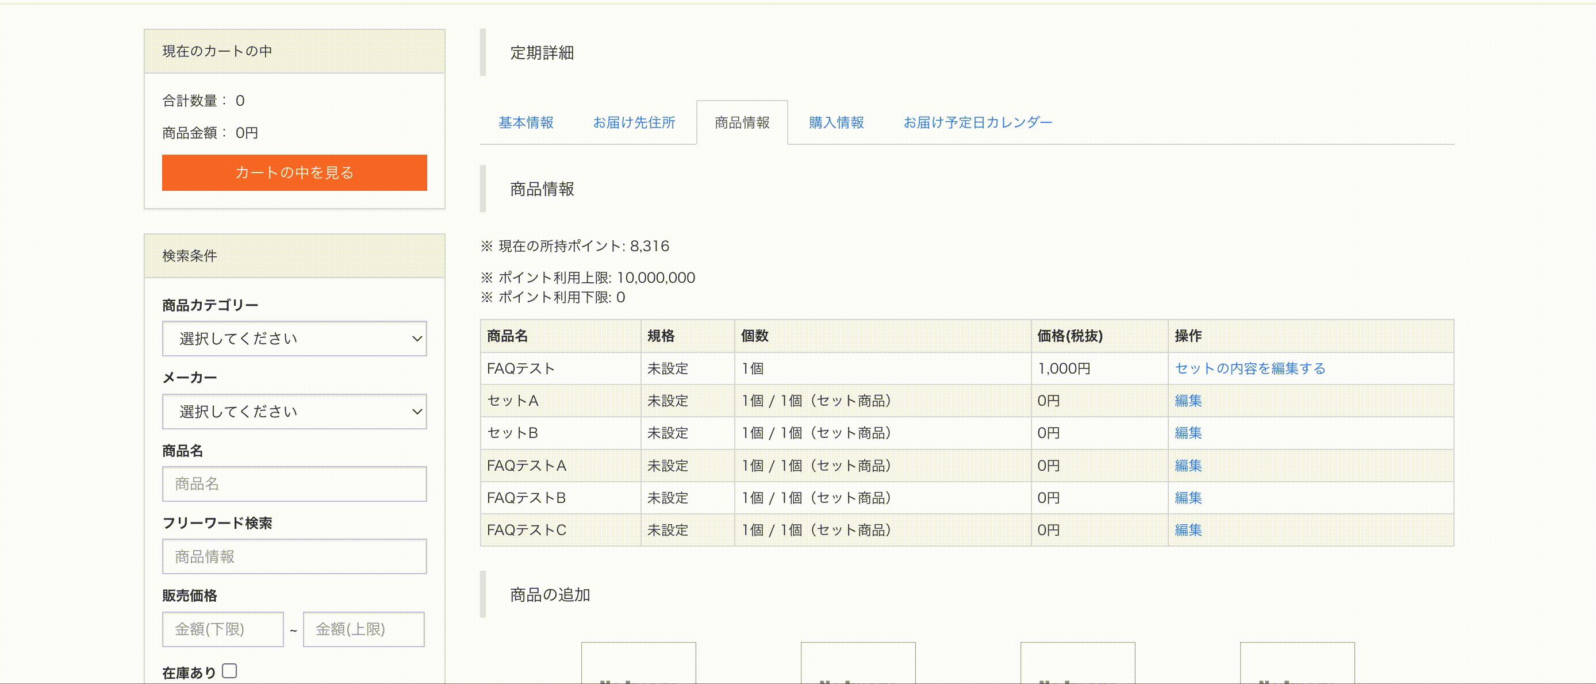
Task: Click the 商品の追加 section heading
Action: click(550, 595)
